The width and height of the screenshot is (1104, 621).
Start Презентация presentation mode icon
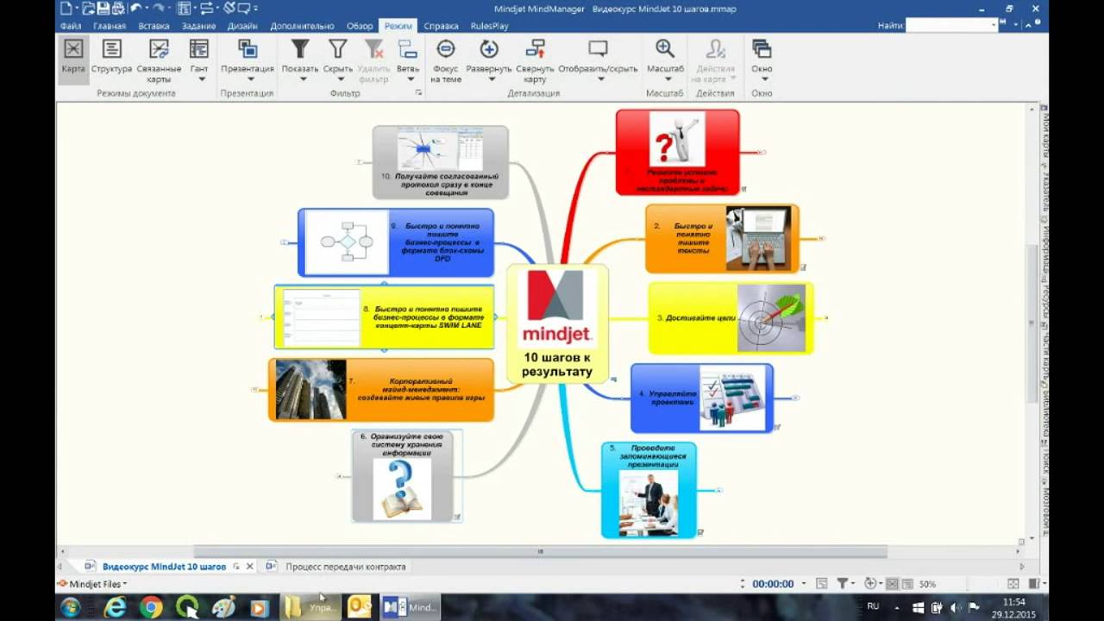click(248, 48)
